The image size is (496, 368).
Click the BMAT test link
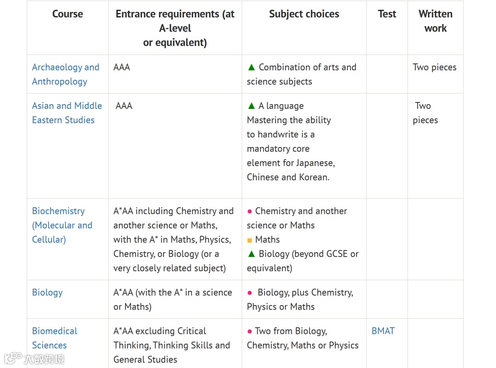pos(383,331)
